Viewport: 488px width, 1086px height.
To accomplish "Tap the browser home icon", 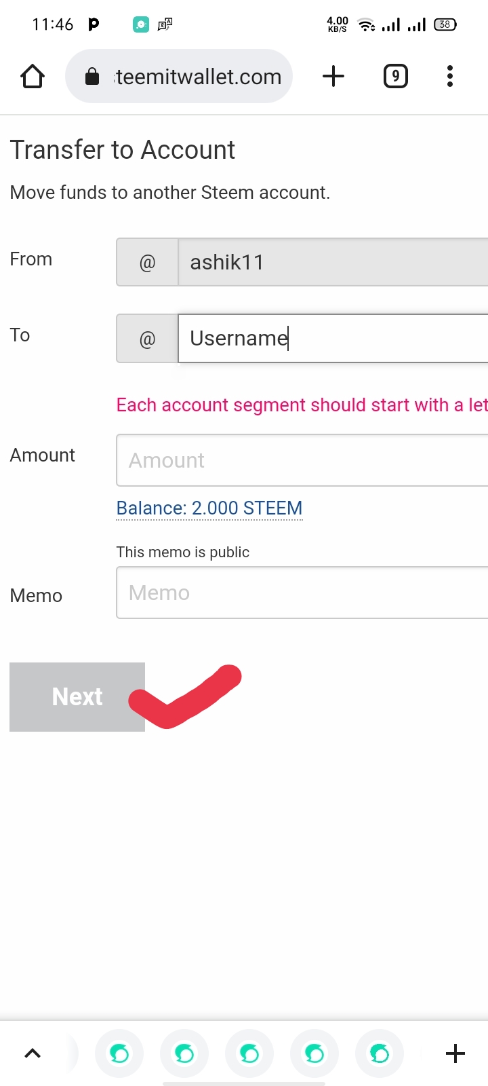I will click(x=33, y=77).
